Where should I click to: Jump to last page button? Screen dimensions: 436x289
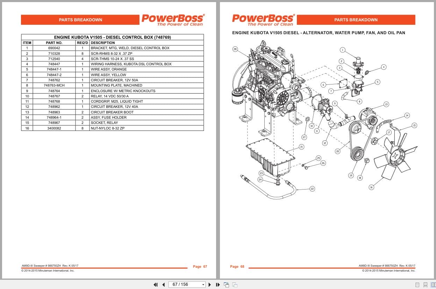tap(218, 285)
